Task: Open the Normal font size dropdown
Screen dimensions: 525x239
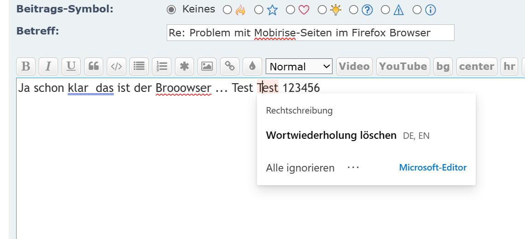Action: point(299,67)
